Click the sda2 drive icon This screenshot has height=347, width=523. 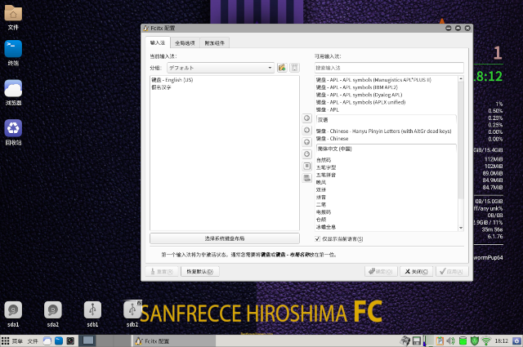point(52,310)
